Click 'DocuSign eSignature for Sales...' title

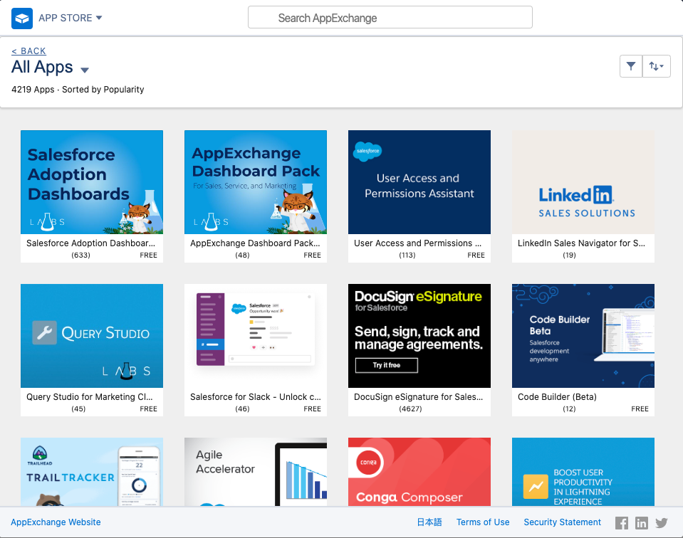point(418,397)
